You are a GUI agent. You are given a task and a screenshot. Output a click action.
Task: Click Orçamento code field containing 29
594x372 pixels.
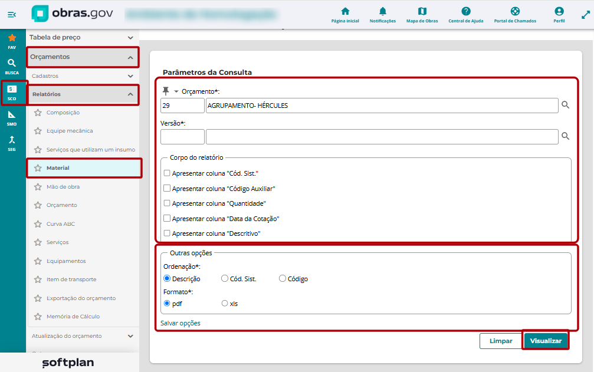pyautogui.click(x=182, y=106)
